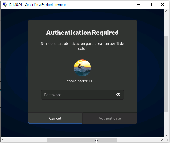Click the surfer profile picture avatar
Image resolution: width=170 pixels, height=143 pixels.
[x=82, y=68]
